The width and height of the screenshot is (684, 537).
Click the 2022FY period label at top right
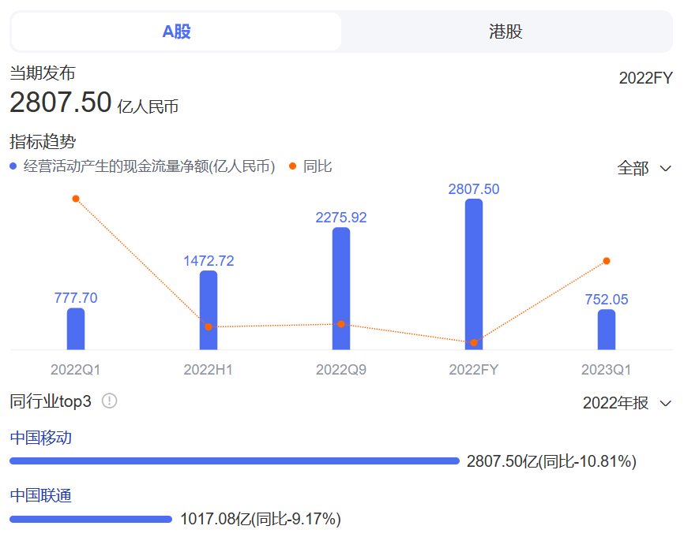(645, 78)
